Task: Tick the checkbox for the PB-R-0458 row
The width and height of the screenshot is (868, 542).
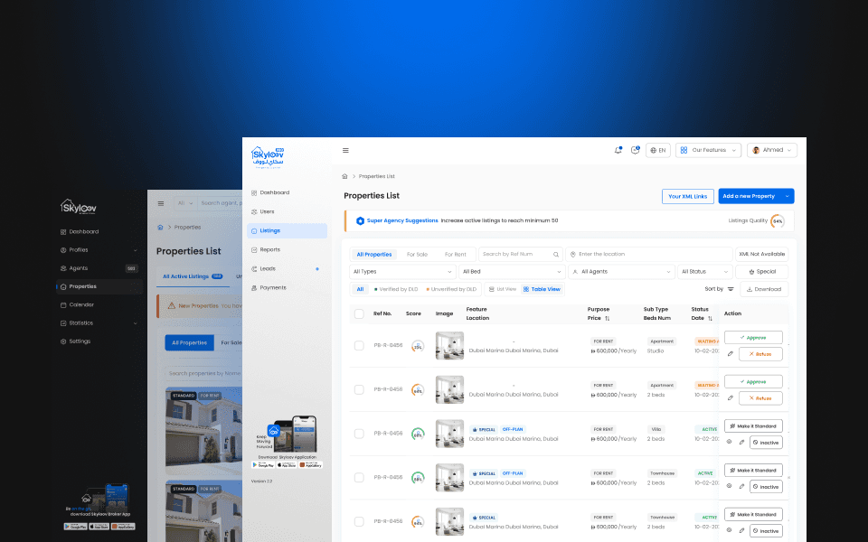Action: point(359,390)
